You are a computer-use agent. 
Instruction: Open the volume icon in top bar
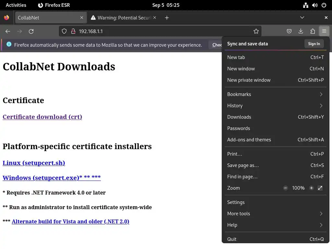point(314,5)
